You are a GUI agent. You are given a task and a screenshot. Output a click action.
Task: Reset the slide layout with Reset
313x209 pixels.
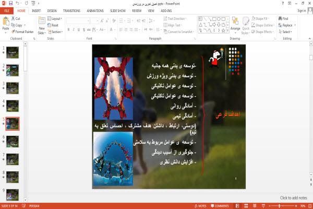point(53,25)
